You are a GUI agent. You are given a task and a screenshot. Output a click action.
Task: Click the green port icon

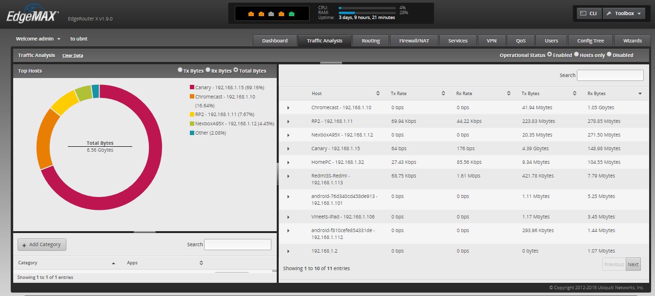[291, 14]
